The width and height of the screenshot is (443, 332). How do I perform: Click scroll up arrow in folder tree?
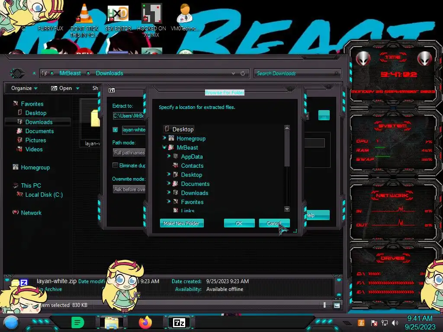coord(287,128)
